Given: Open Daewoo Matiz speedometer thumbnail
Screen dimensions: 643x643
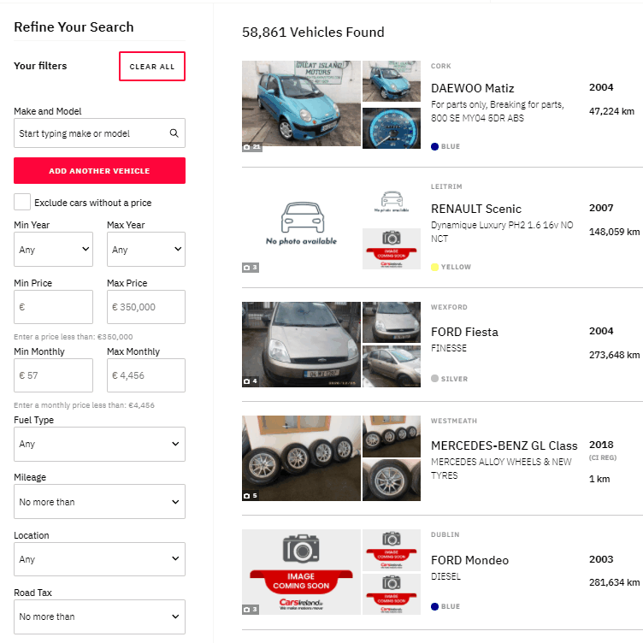Looking at the screenshot, I should pos(392,128).
